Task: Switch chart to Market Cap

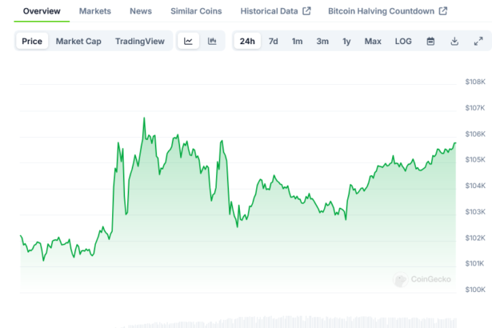Action: tap(78, 42)
